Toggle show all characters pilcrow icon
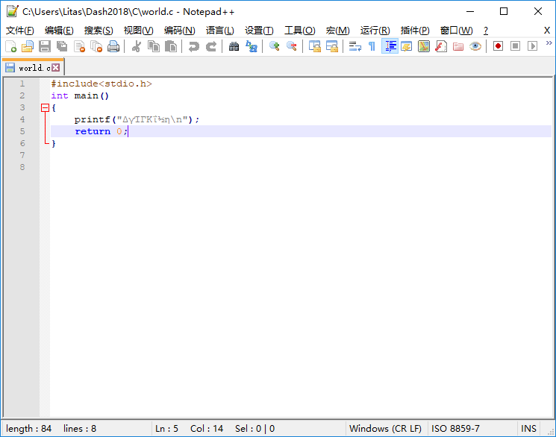556x437 pixels. [x=372, y=46]
